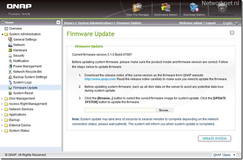243x160 pixels.
Task: Click the Browse... button
Action: pos(165,110)
